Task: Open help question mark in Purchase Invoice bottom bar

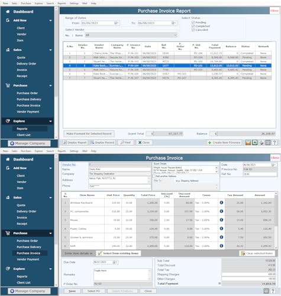Action: pyautogui.click(x=273, y=291)
